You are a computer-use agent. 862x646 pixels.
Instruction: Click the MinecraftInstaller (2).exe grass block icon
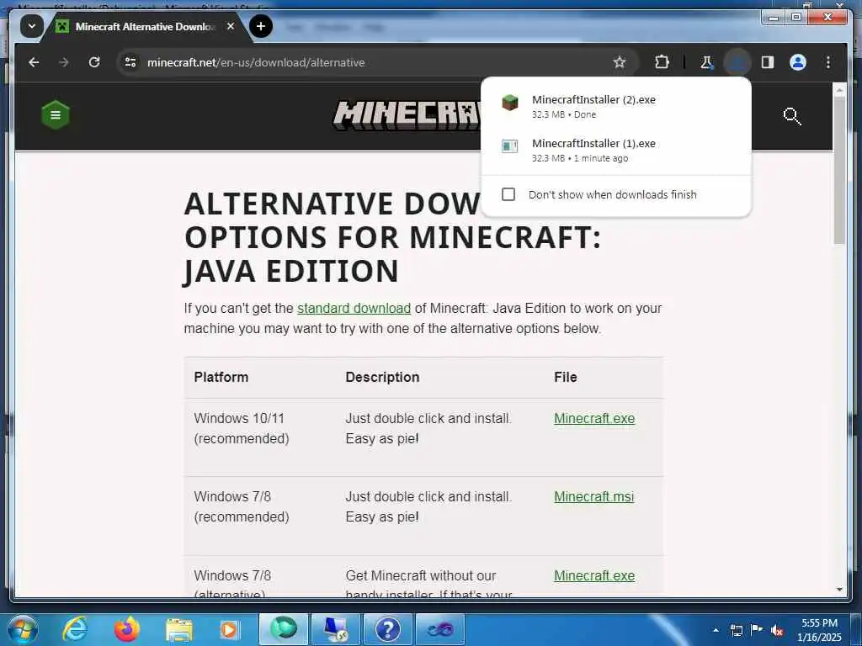pos(509,102)
